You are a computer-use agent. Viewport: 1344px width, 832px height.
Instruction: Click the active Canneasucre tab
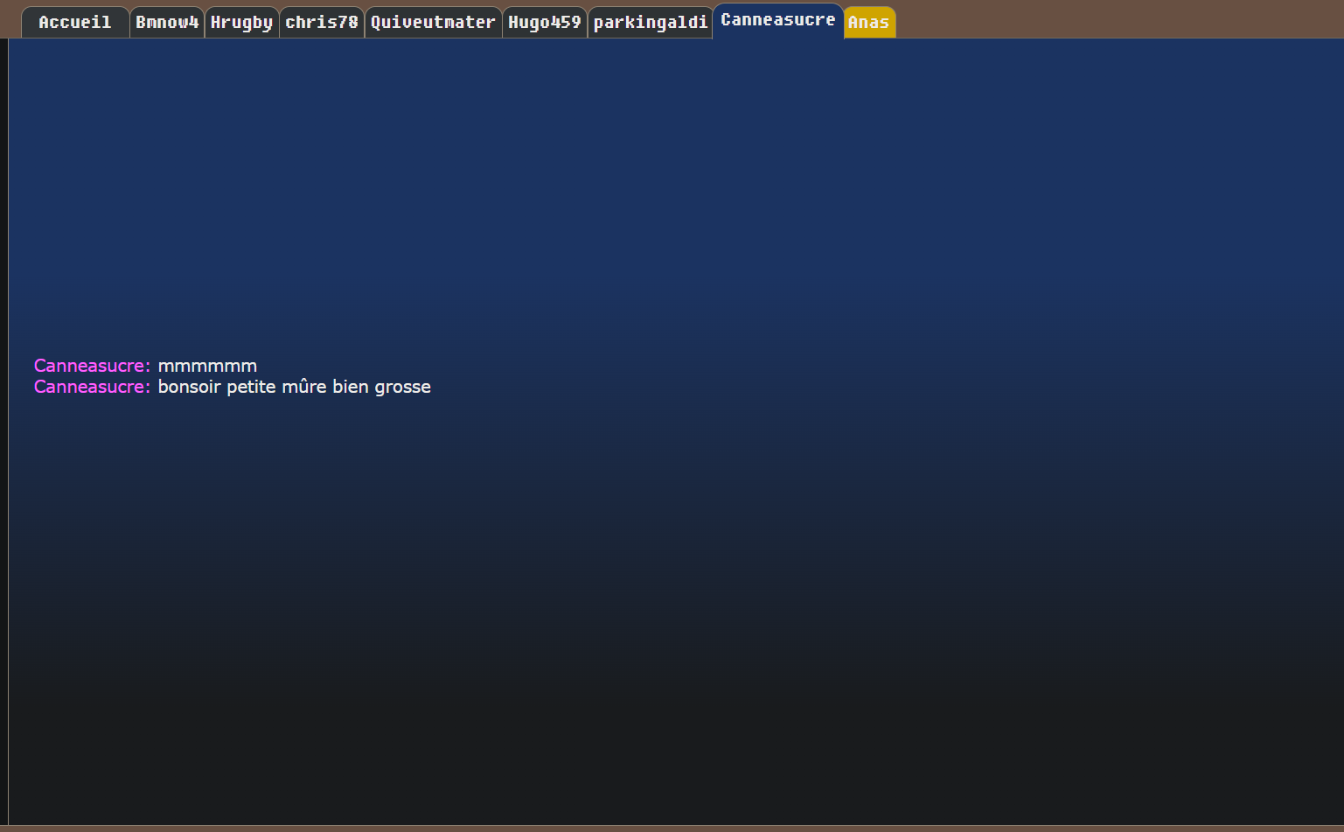click(778, 21)
